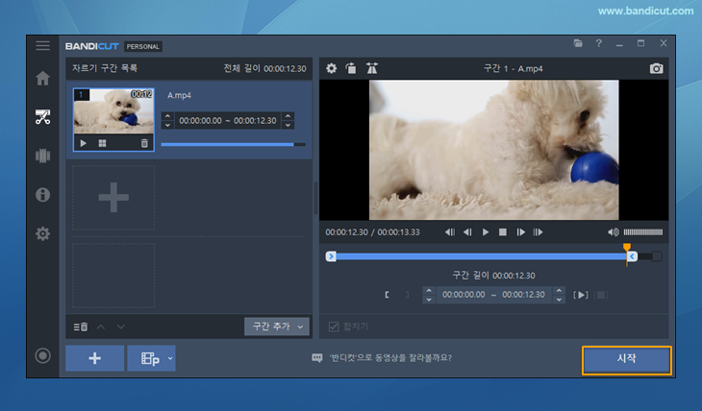Click the blue plus add file button
Image resolution: width=702 pixels, height=411 pixels.
tap(94, 358)
